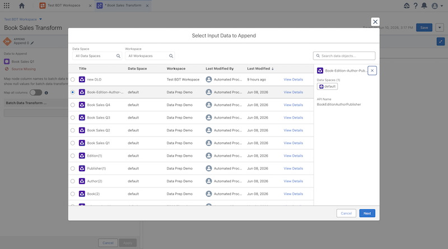Click the info icon next to Map all columns

pyautogui.click(x=46, y=93)
